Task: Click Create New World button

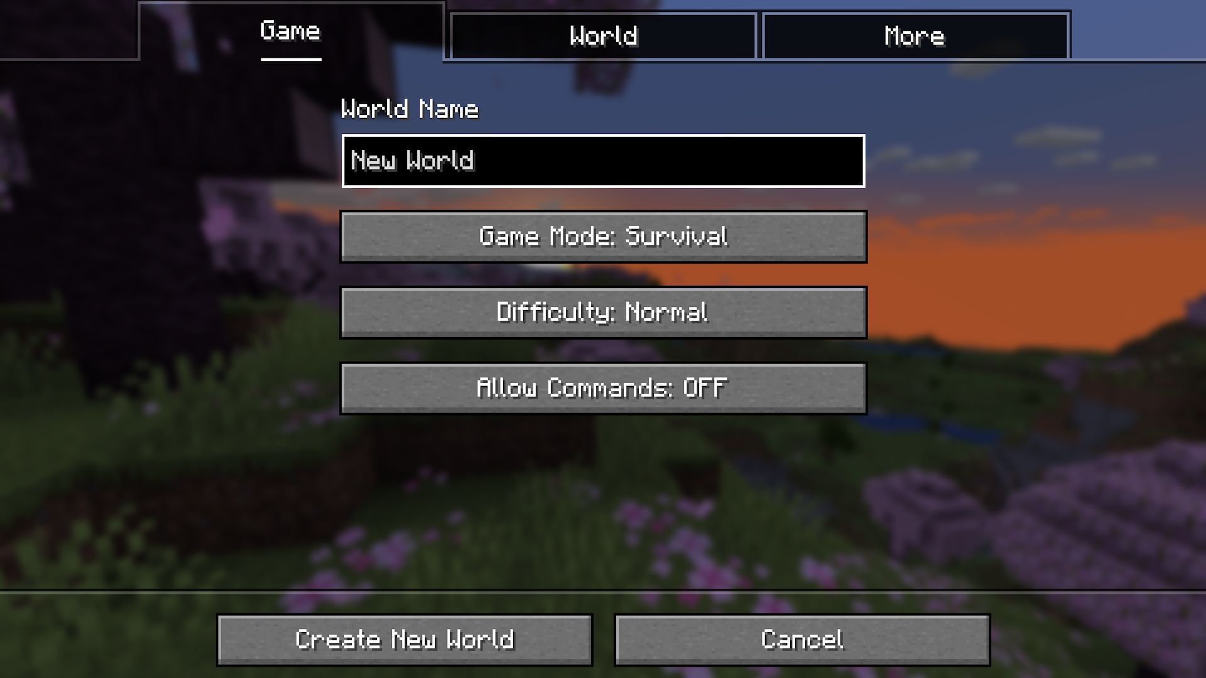Action: [405, 640]
